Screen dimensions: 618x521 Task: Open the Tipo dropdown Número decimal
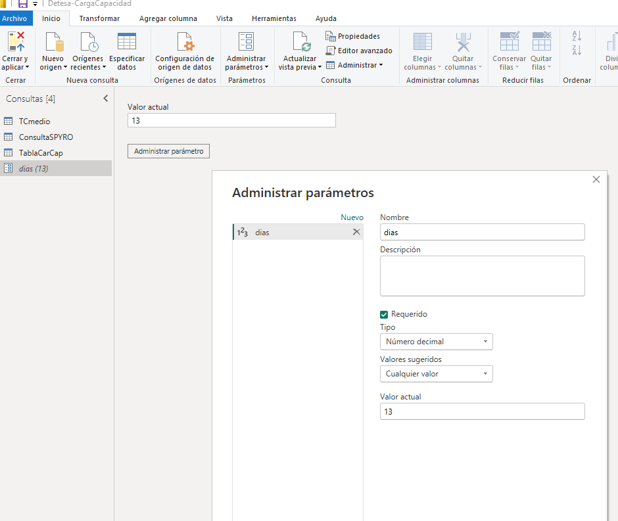point(437,342)
